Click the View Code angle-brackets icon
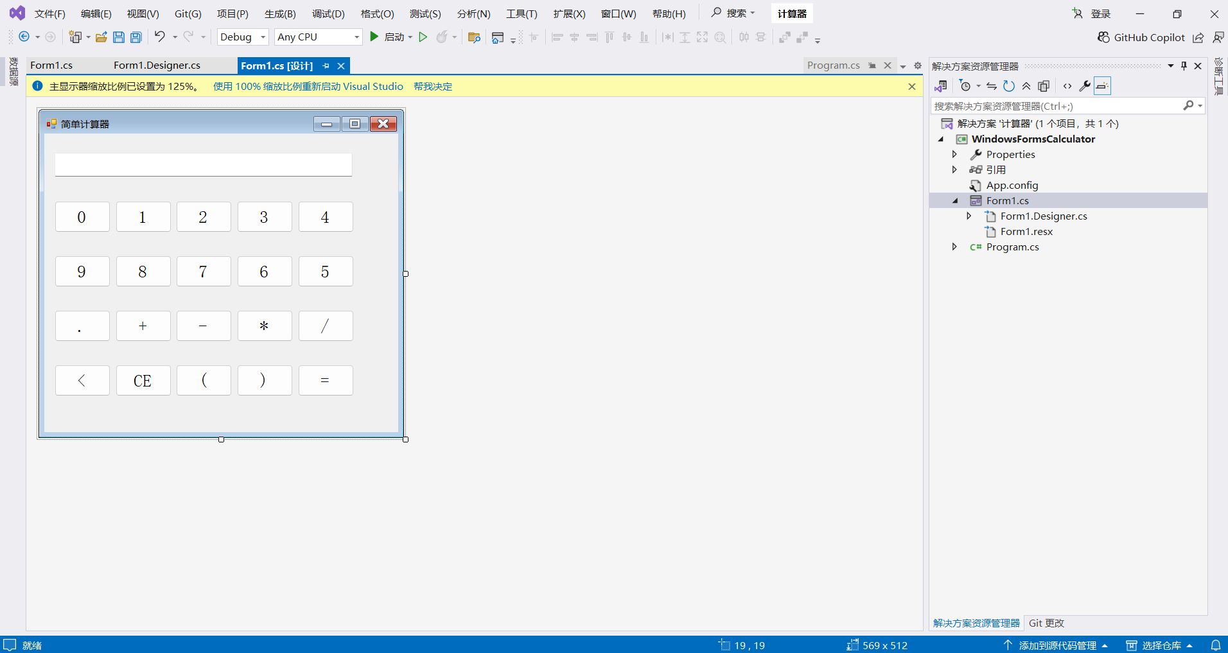This screenshot has width=1228, height=653. coord(1067,86)
